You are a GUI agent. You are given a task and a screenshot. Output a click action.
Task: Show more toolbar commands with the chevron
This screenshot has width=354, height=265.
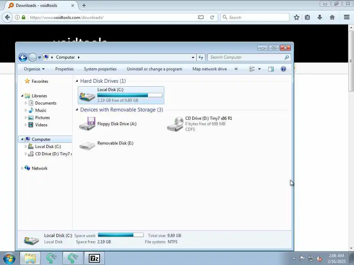(236, 69)
